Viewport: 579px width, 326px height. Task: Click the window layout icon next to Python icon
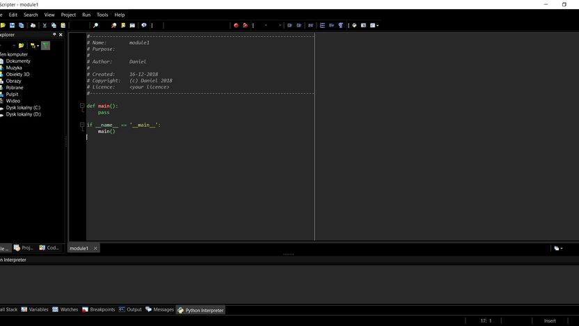[364, 26]
